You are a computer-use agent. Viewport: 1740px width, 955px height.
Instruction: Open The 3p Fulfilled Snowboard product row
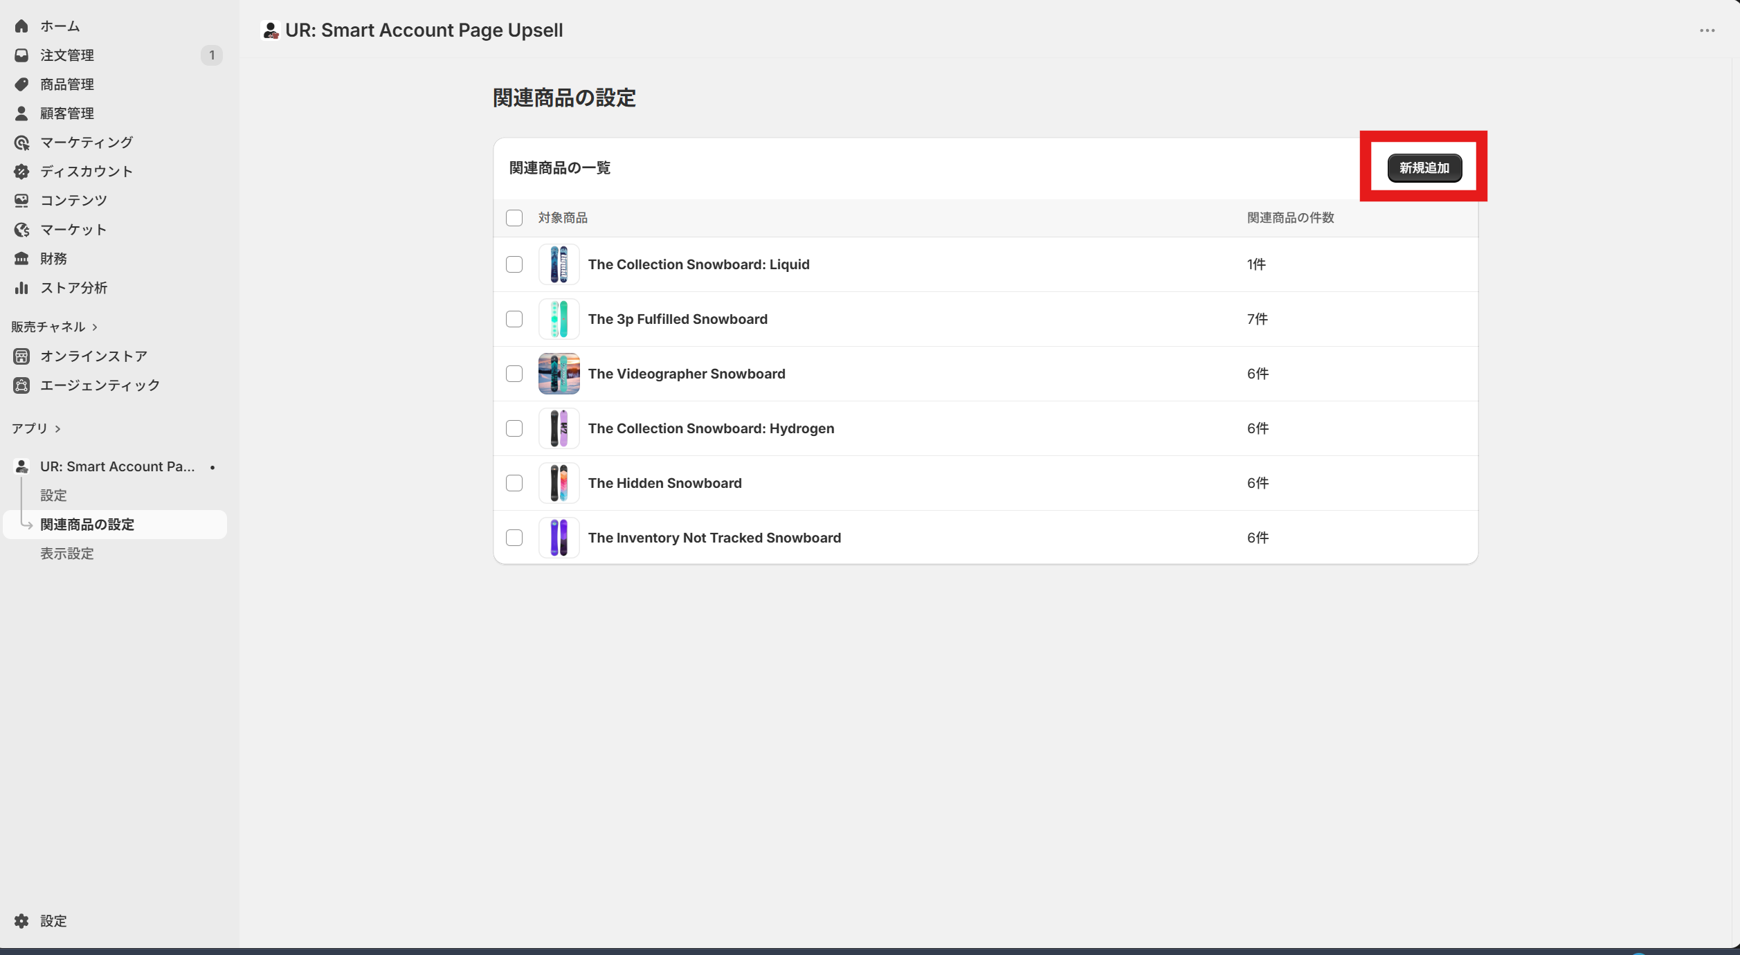[986, 319]
